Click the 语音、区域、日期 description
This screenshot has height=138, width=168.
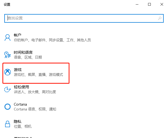coord(28,57)
